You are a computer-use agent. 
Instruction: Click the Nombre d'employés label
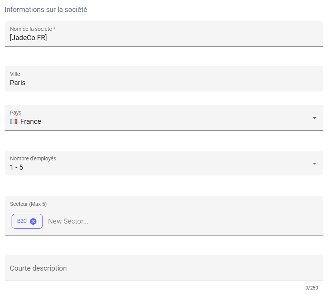33,158
